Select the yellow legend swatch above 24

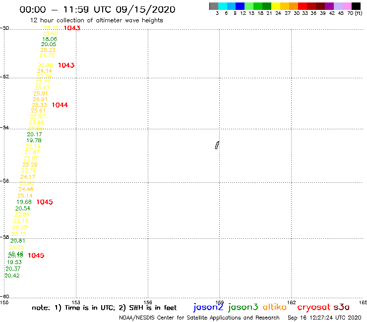[x=276, y=6]
